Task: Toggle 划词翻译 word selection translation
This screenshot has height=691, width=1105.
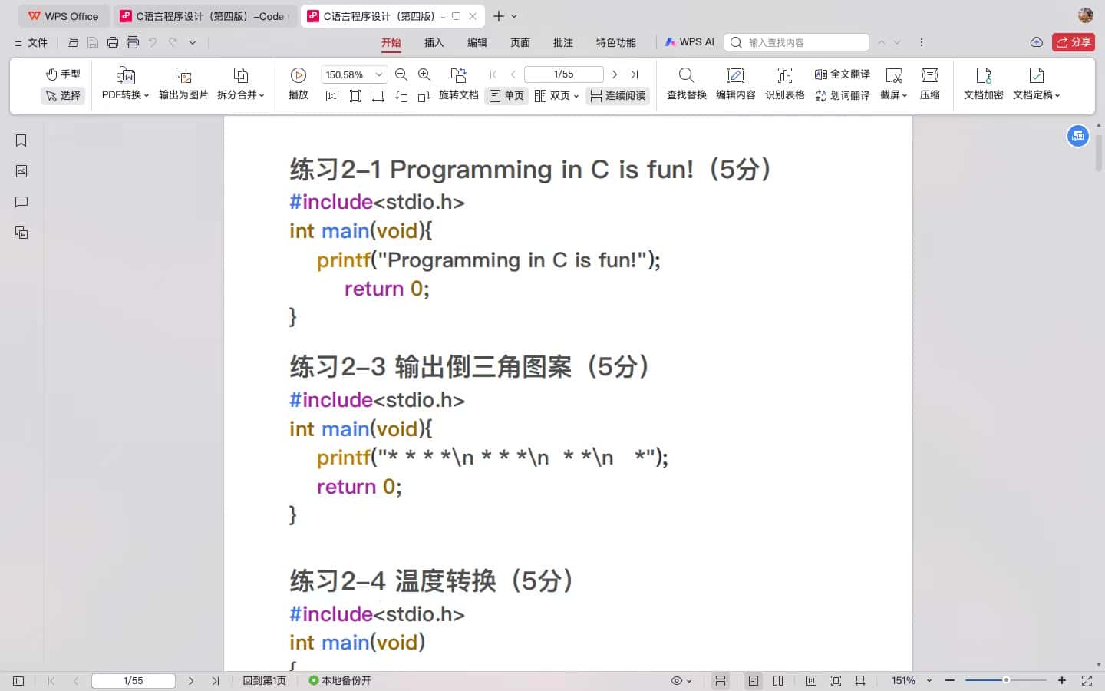Action: [843, 96]
